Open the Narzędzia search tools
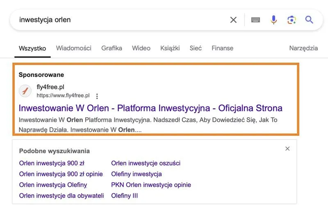The height and width of the screenshot is (205, 328). pyautogui.click(x=303, y=48)
